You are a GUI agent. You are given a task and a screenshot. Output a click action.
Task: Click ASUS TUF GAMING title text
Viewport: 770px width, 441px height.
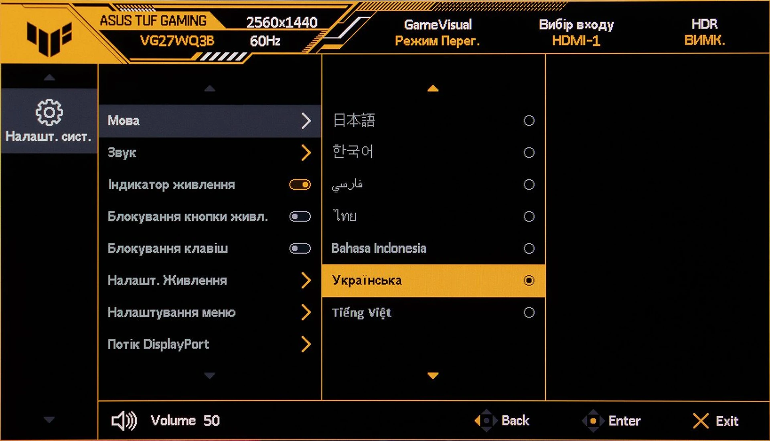[153, 20]
